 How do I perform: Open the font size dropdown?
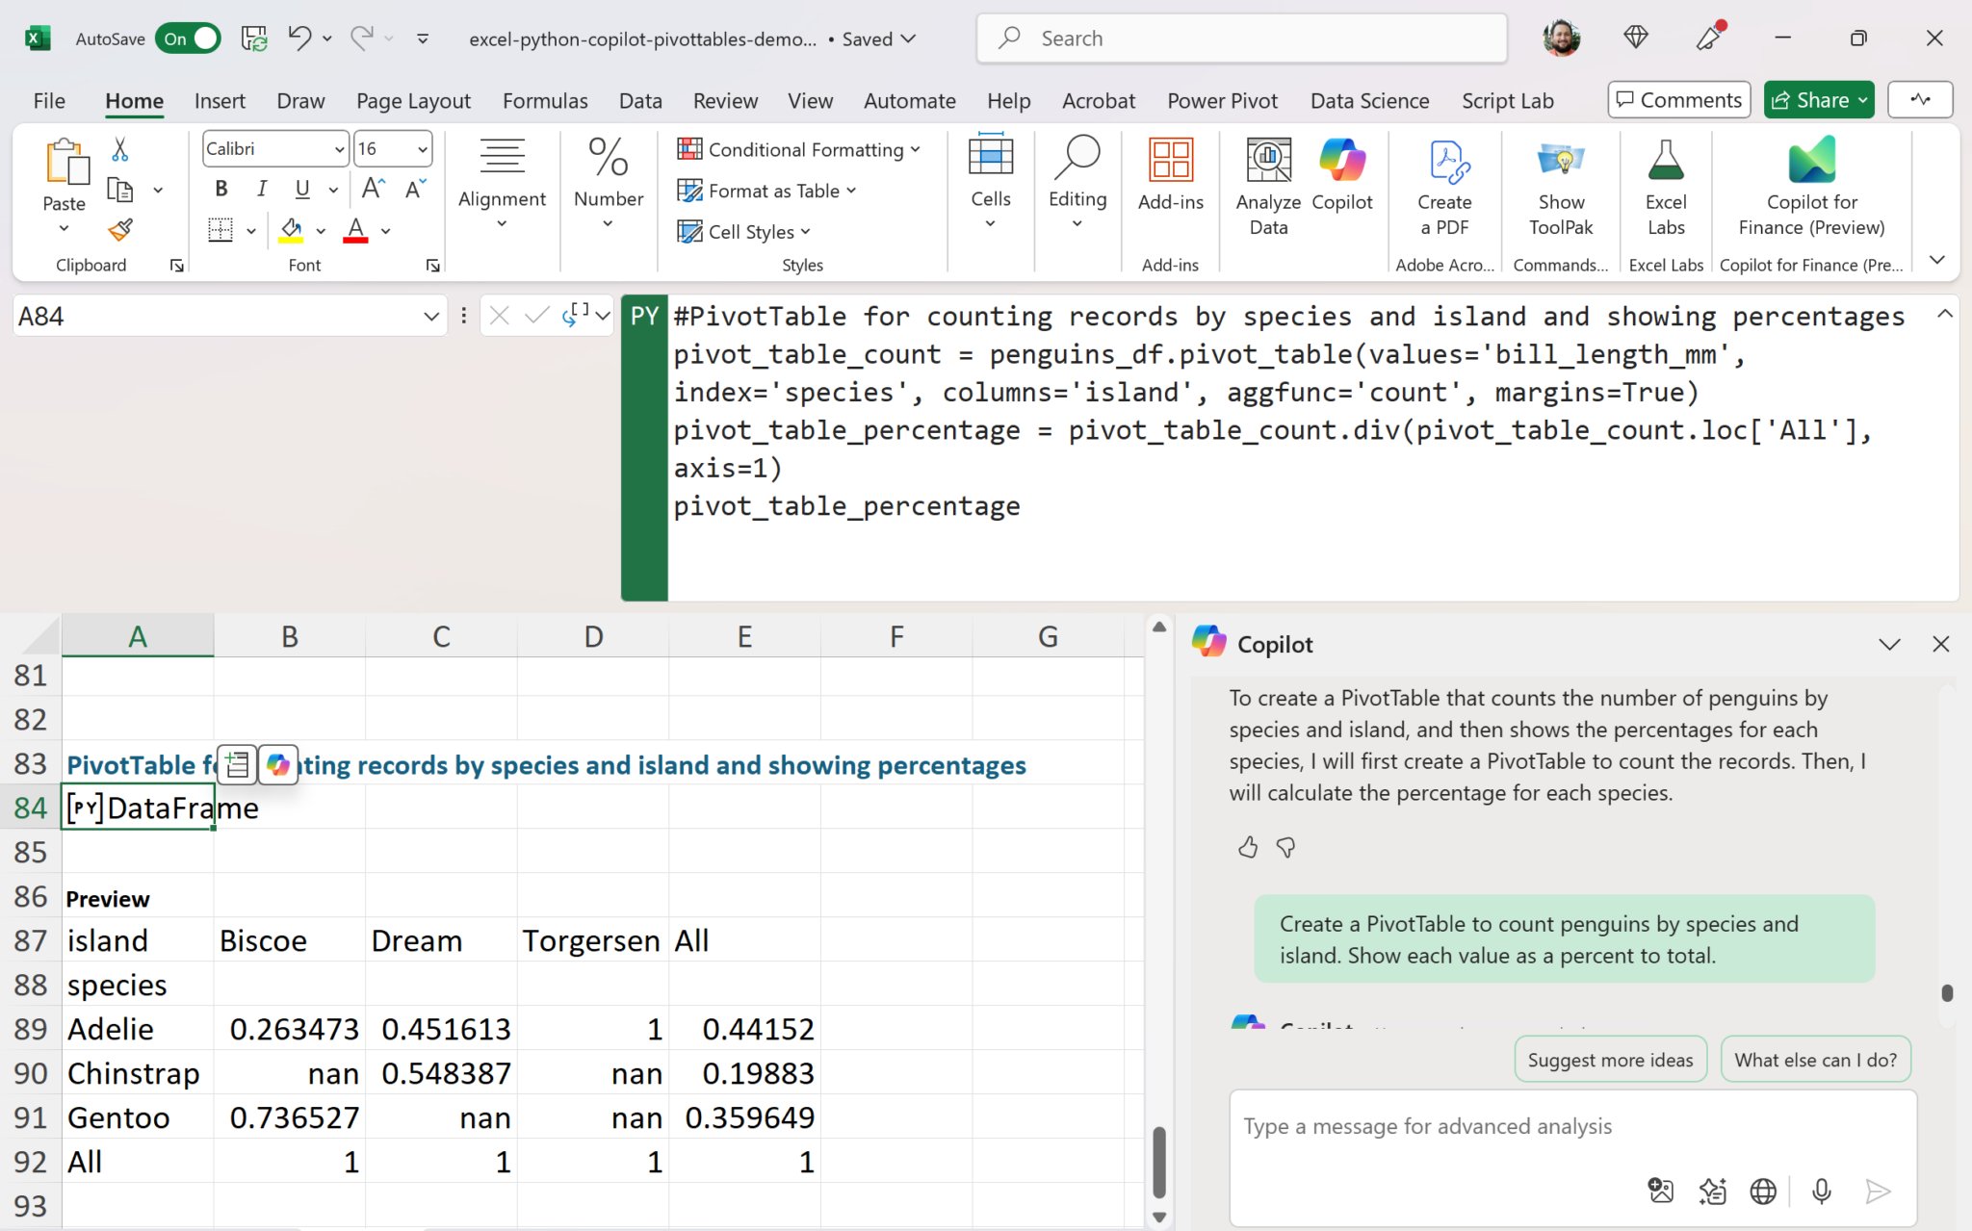click(x=422, y=149)
